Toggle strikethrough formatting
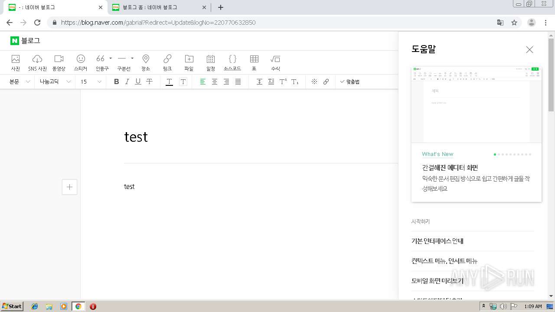Viewport: 555px width, 312px height. pos(149,81)
